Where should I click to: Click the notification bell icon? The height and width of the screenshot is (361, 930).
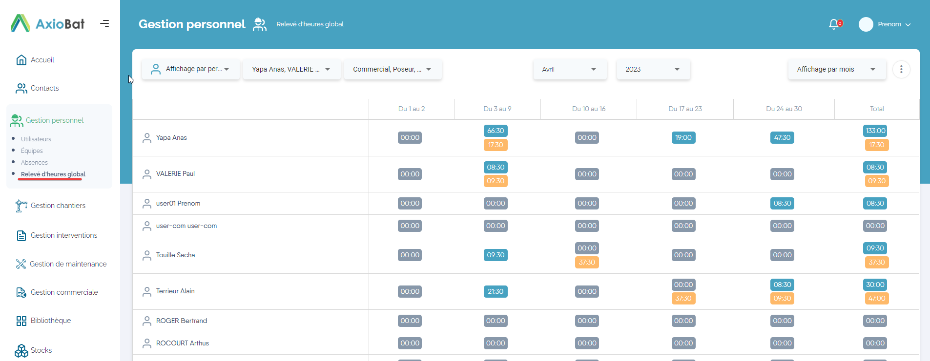tap(834, 24)
